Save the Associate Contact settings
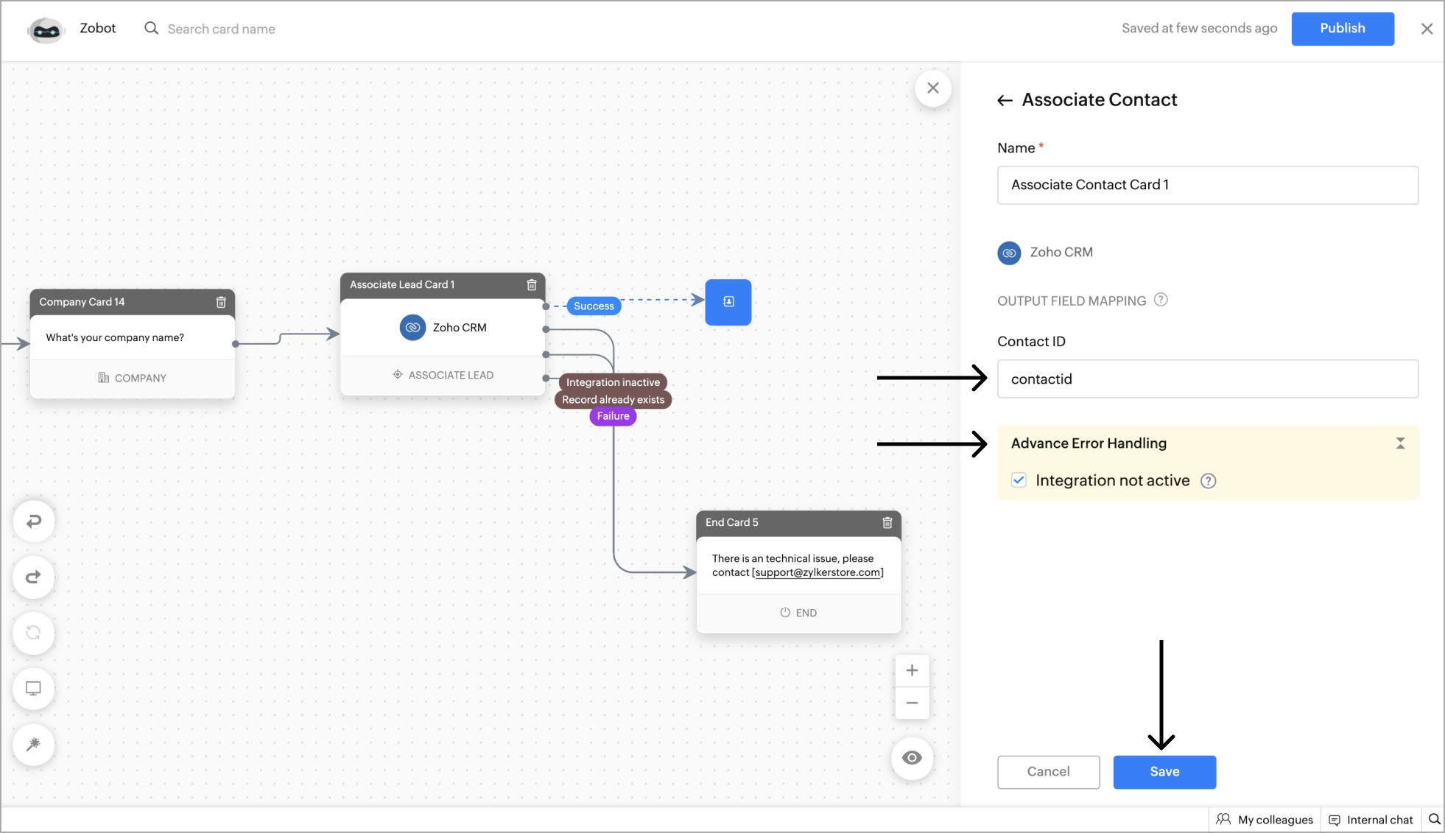 point(1164,772)
